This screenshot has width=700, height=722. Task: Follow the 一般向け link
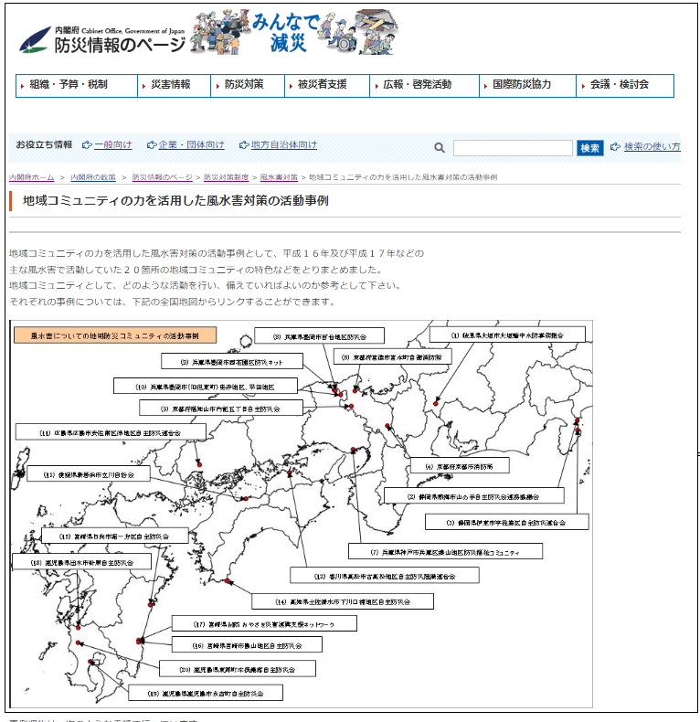[113, 145]
